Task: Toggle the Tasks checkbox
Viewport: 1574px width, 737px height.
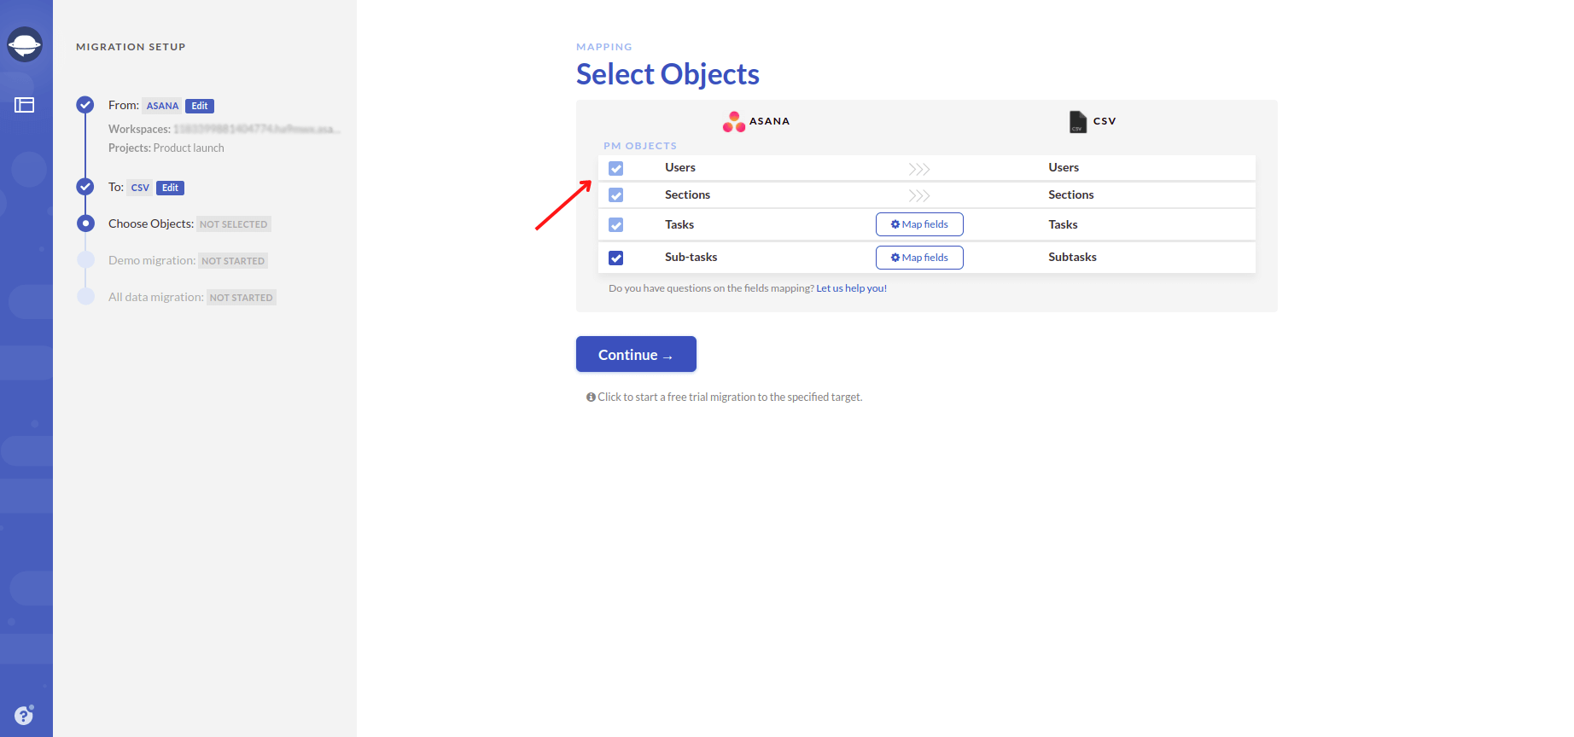Action: tap(616, 225)
